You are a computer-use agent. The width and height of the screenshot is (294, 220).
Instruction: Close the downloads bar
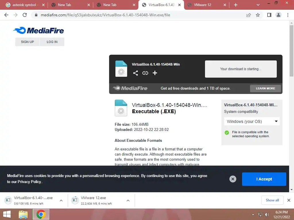pyautogui.click(x=289, y=200)
